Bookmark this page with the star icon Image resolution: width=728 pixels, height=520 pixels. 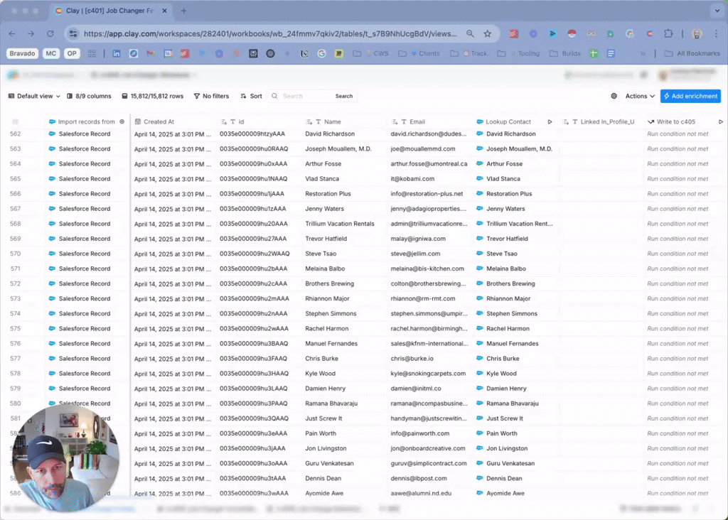click(488, 33)
